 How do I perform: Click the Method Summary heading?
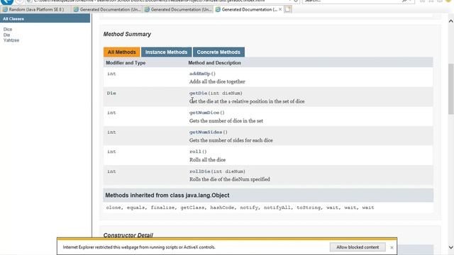(x=127, y=34)
